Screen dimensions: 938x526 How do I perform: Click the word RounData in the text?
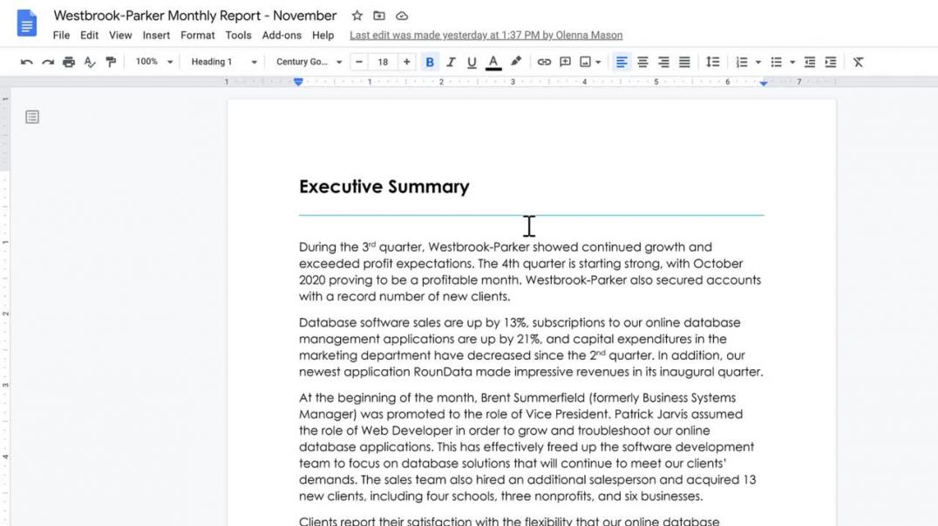coord(443,372)
